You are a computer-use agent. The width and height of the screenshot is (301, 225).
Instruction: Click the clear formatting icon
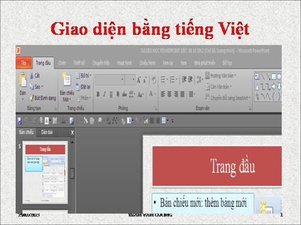[x=154, y=80]
